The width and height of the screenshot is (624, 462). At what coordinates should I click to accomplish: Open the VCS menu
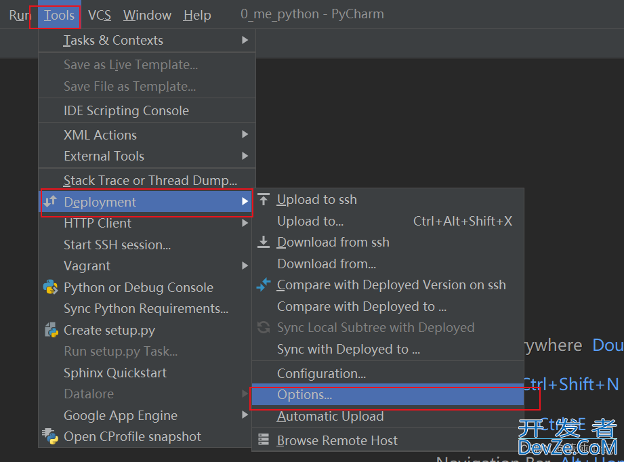click(100, 15)
